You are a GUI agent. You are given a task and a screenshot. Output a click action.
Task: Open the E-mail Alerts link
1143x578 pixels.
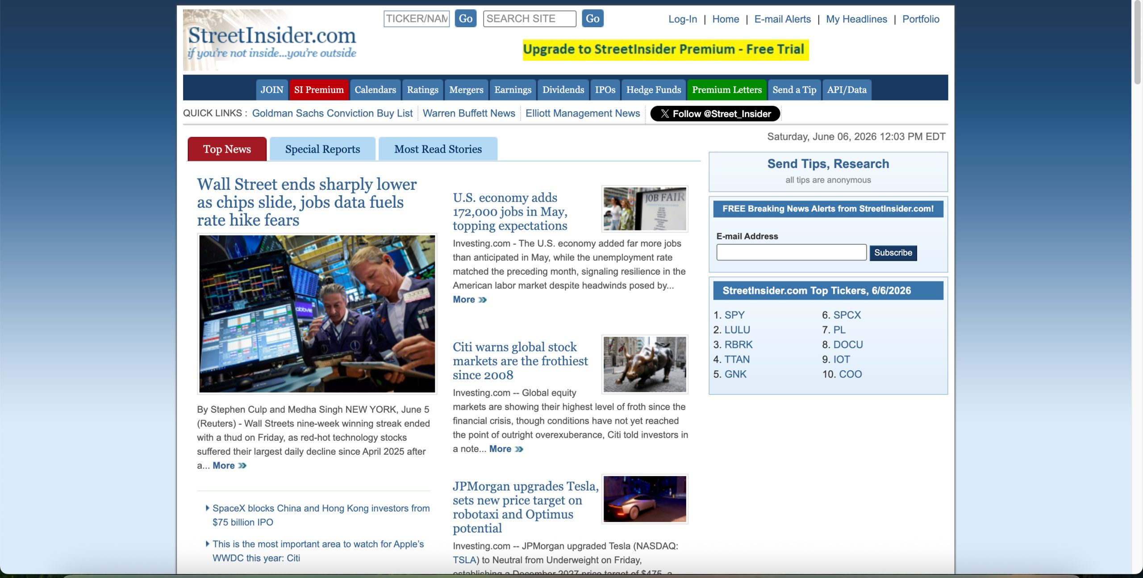click(x=783, y=19)
